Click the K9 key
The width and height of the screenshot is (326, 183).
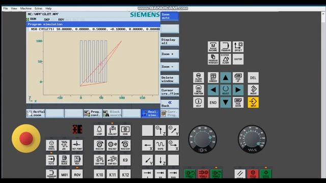[125, 160]
